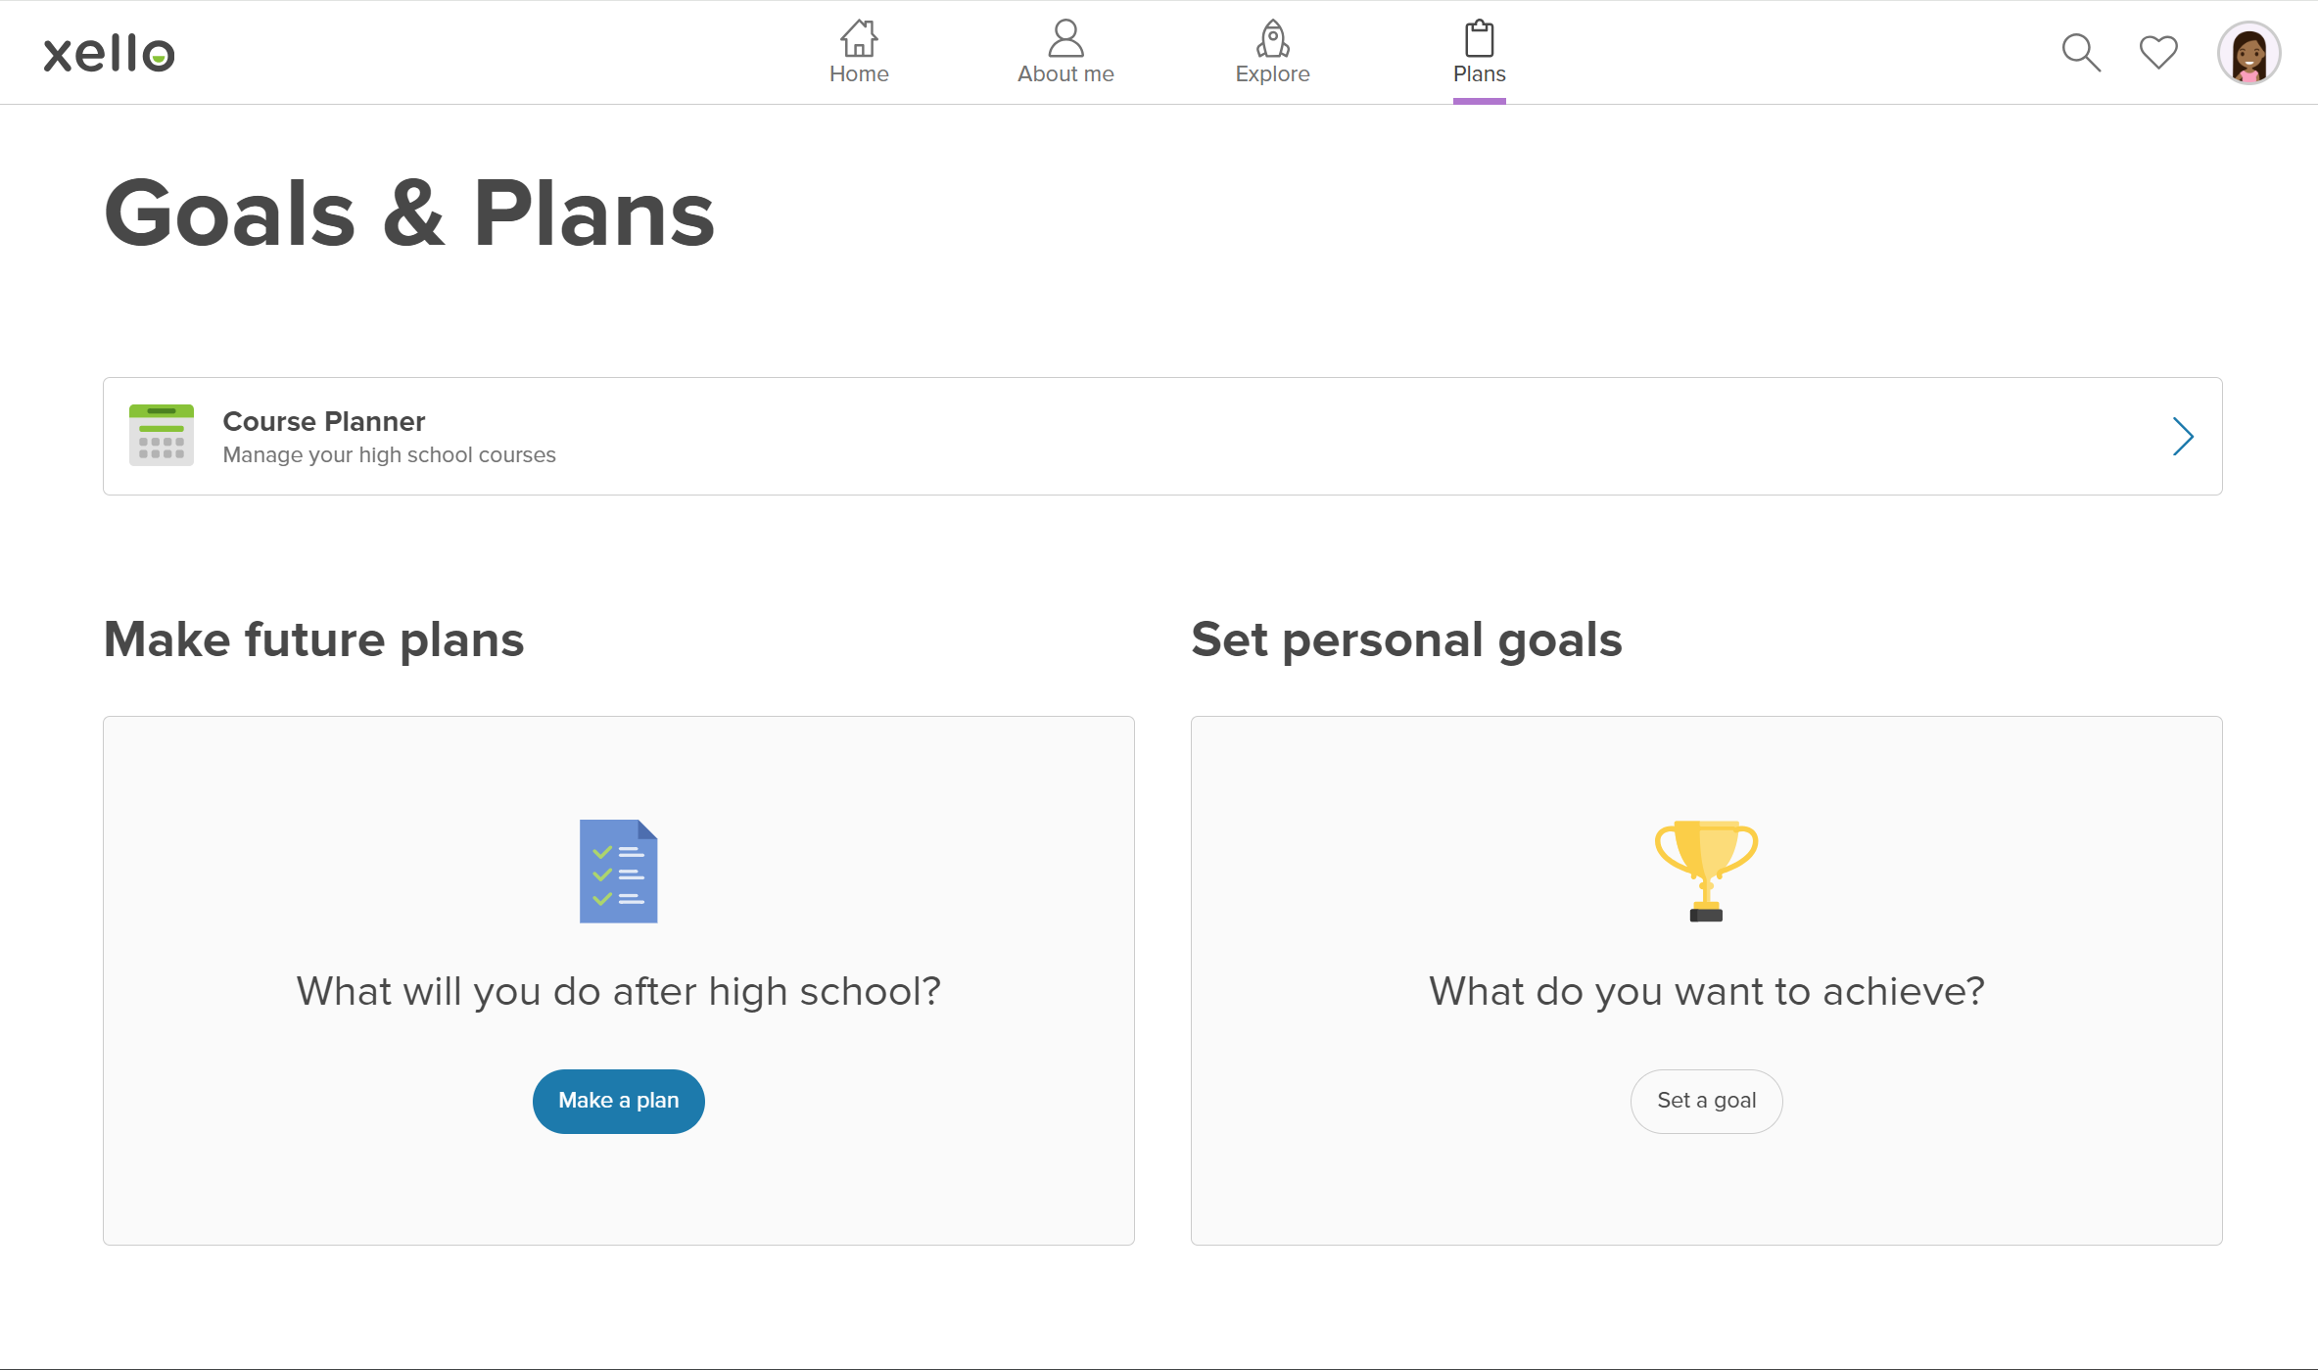The height and width of the screenshot is (1370, 2318).
Task: Click the gold trophy icon
Action: 1706,871
